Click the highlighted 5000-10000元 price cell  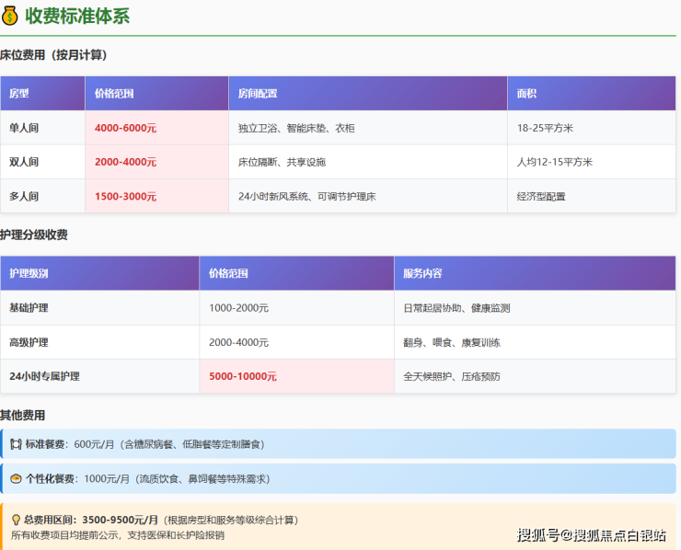[243, 376]
